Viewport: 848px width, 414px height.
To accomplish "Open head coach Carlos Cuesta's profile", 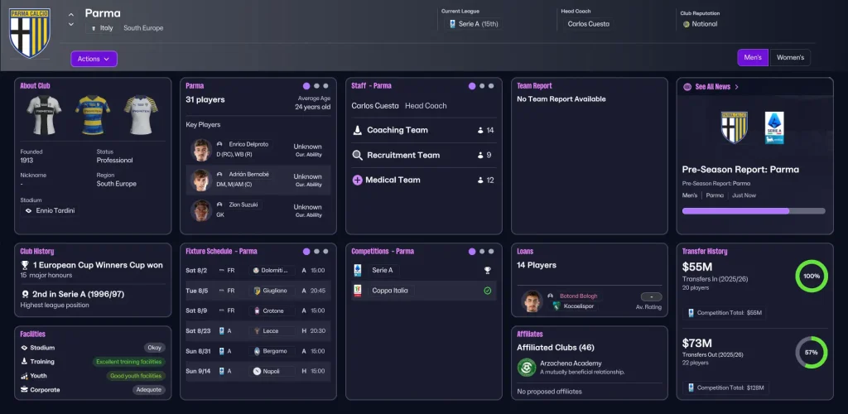I will [589, 24].
